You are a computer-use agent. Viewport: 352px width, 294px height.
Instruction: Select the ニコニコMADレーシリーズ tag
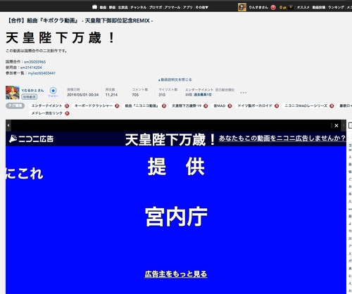tap(306, 106)
